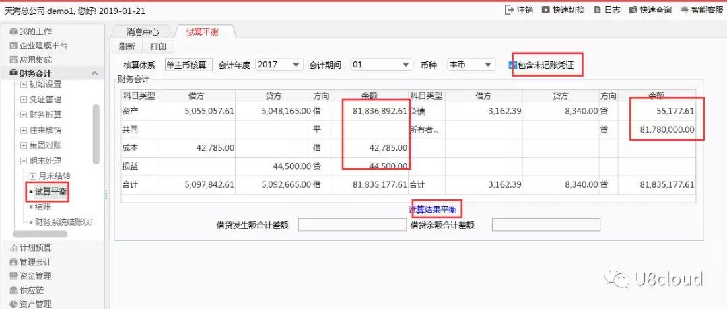The height and width of the screenshot is (309, 727).
Task: Switch to the 消息中心 tab
Action: (142, 32)
